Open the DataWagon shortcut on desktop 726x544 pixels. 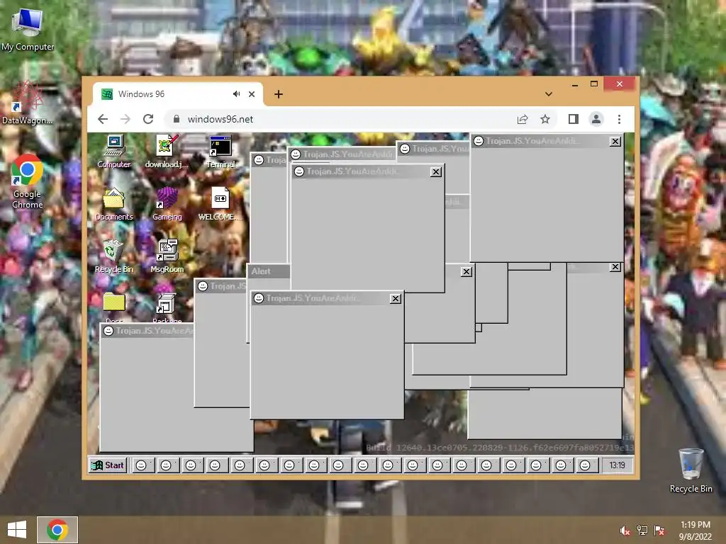click(28, 103)
